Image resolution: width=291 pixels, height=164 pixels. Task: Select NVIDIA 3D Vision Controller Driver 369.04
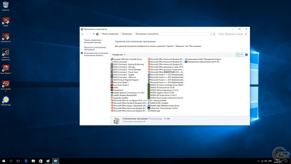[x=165, y=85]
